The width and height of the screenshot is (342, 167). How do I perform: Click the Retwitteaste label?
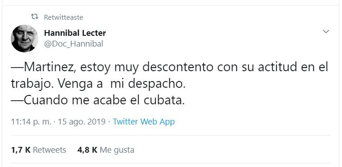coord(63,17)
